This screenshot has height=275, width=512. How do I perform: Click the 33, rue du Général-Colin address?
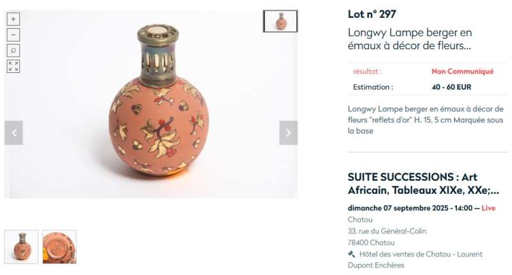387,232
